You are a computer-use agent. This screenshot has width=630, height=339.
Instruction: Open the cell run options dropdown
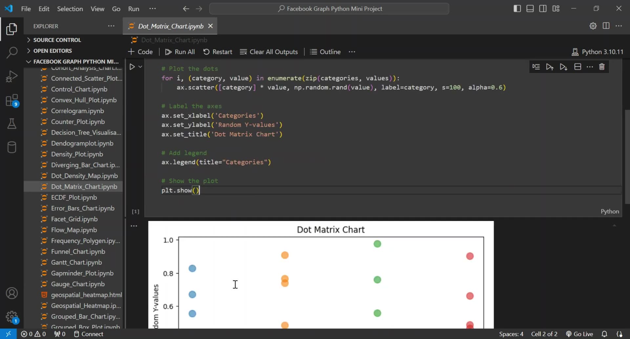140,67
